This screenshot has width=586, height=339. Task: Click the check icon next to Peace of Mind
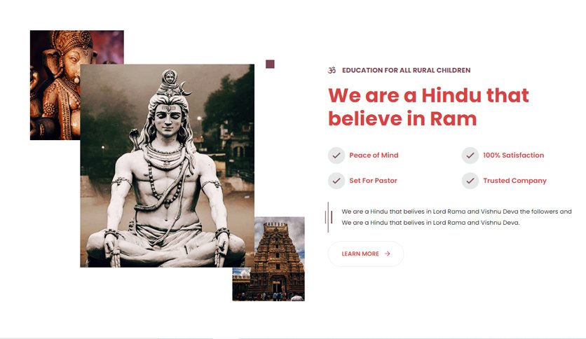pyautogui.click(x=336, y=155)
